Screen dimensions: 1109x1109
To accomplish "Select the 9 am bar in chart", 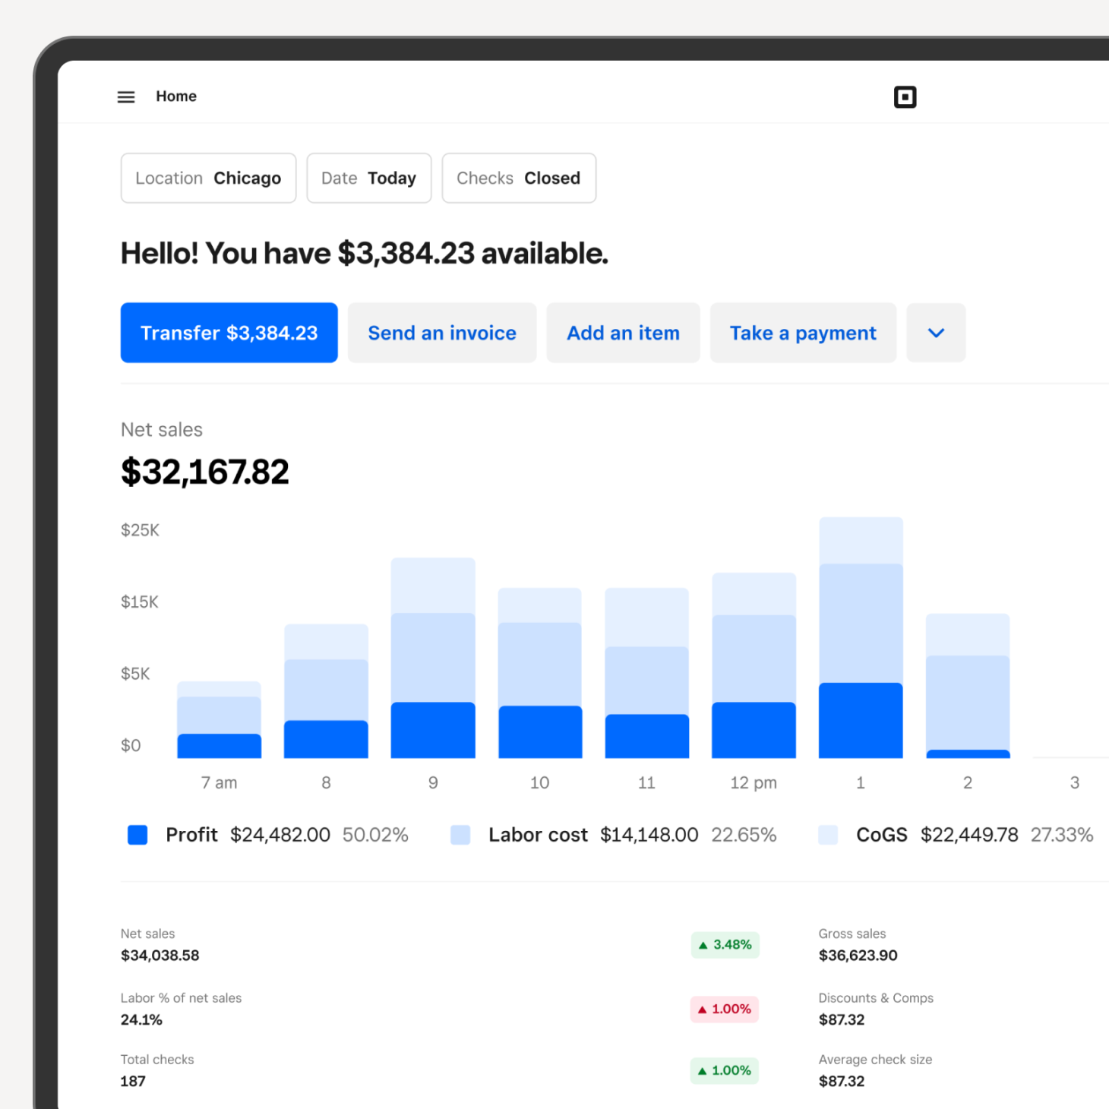I will (x=433, y=658).
